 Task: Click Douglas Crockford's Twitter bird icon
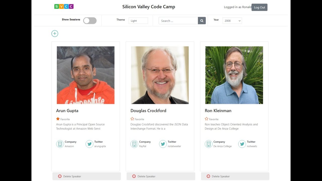click(163, 144)
